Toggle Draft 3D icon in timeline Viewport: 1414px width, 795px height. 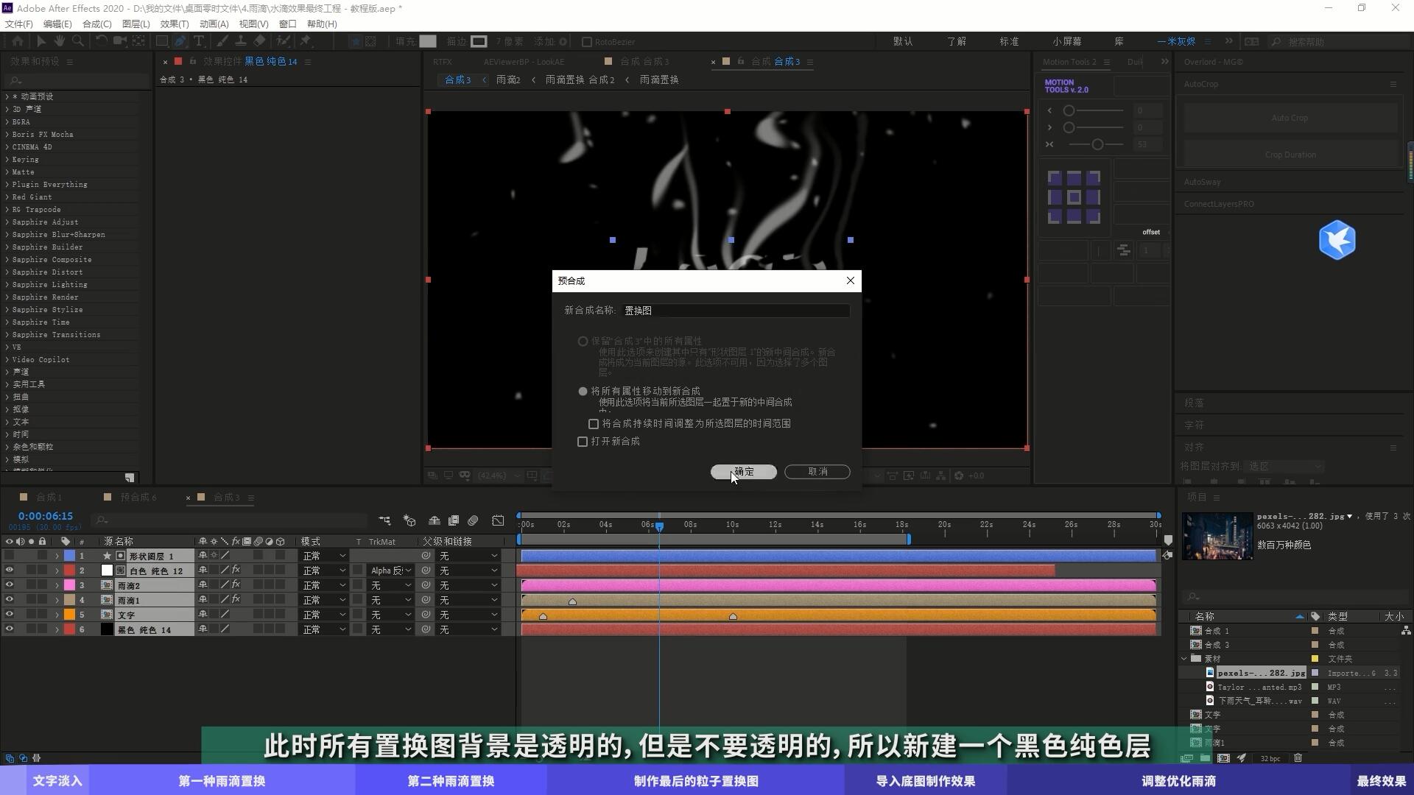tap(409, 520)
